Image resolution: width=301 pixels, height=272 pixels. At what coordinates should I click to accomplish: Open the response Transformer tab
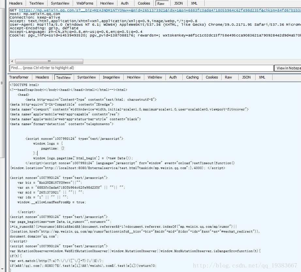tap(19, 77)
